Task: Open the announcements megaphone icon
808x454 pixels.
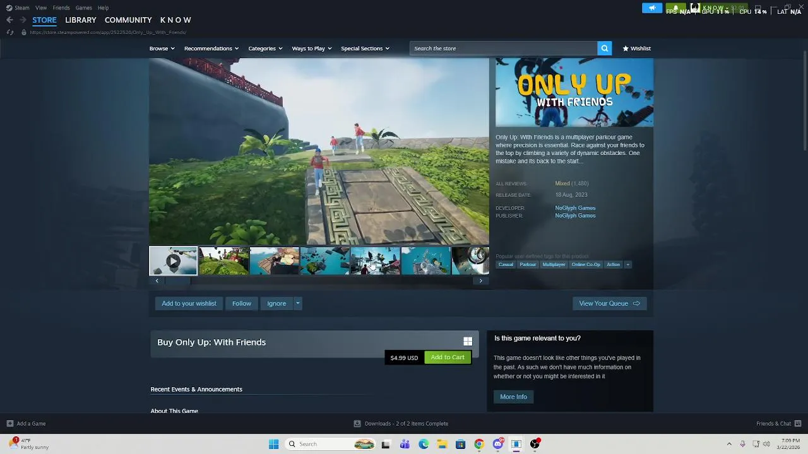Action: 652,8
